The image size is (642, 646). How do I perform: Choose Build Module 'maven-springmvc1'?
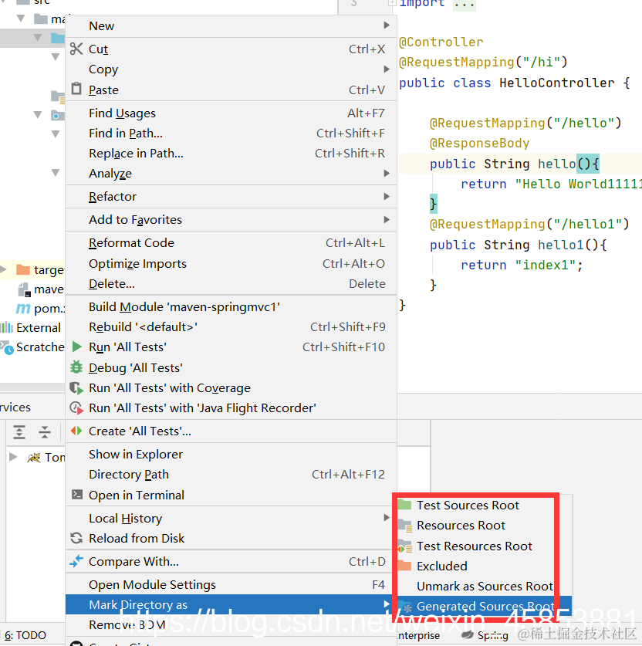pos(231,306)
